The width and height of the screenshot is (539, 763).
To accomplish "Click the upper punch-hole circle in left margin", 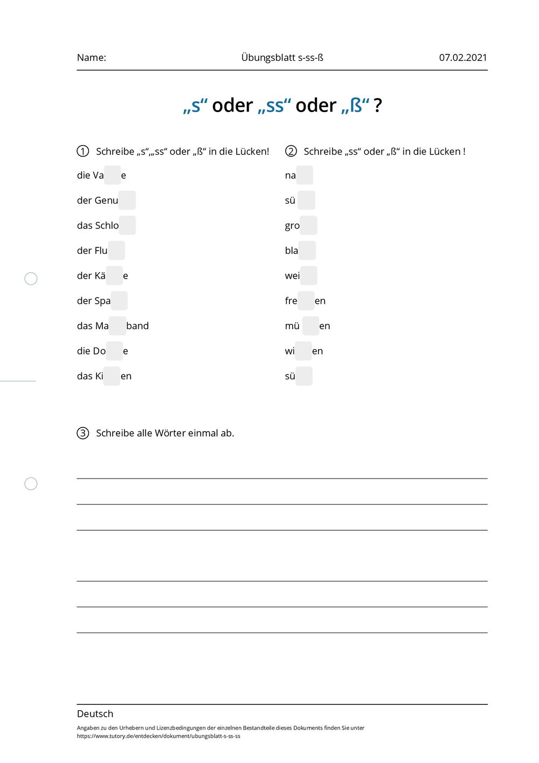I will tap(31, 279).
